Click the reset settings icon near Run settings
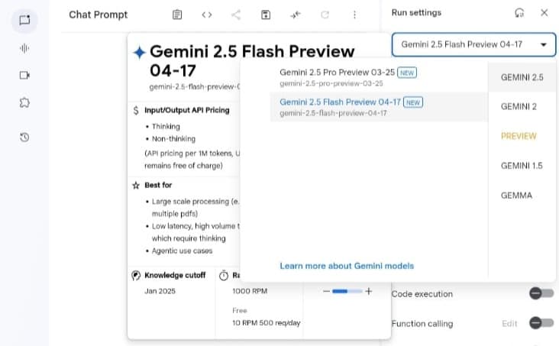Screen dimensions: 559x346 (520, 12)
